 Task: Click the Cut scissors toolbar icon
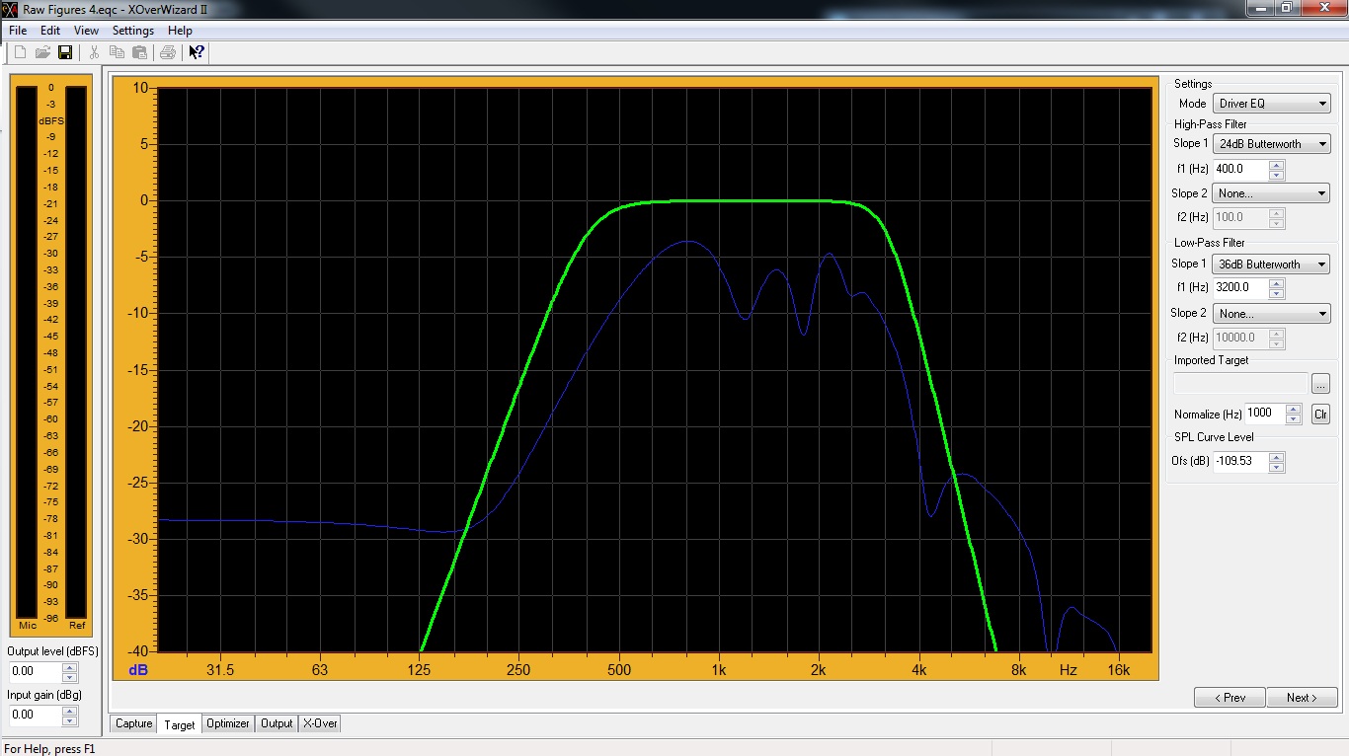click(x=95, y=52)
